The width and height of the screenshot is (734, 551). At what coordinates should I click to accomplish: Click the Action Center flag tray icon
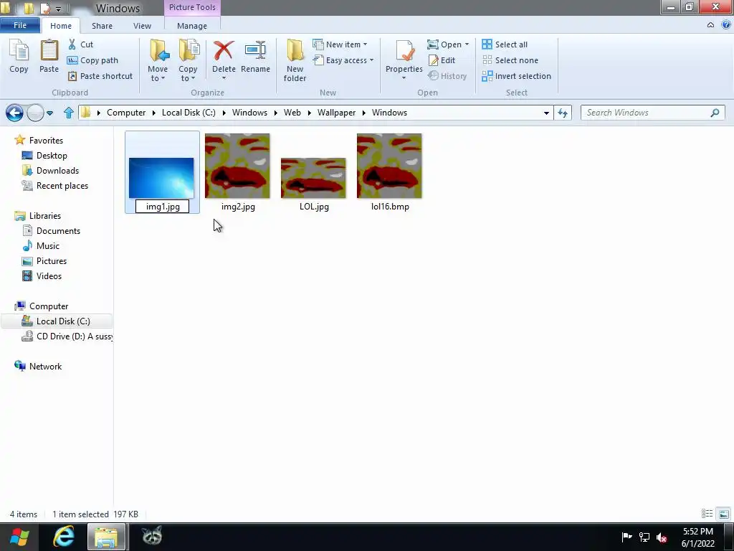[x=626, y=537]
